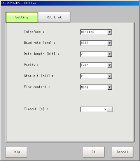
Task: Select the Even value in Parity box
Action: (x=85, y=65)
